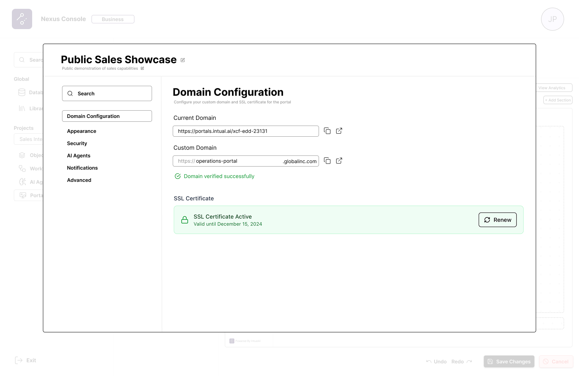Image resolution: width=579 pixels, height=376 pixels.
Task: Open custom domain external link icon
Action: click(339, 161)
